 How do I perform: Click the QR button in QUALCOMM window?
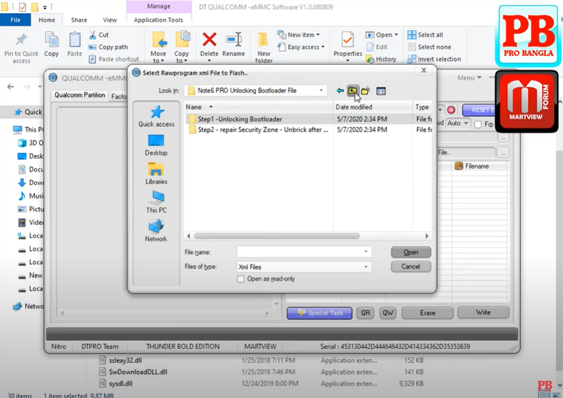click(366, 313)
